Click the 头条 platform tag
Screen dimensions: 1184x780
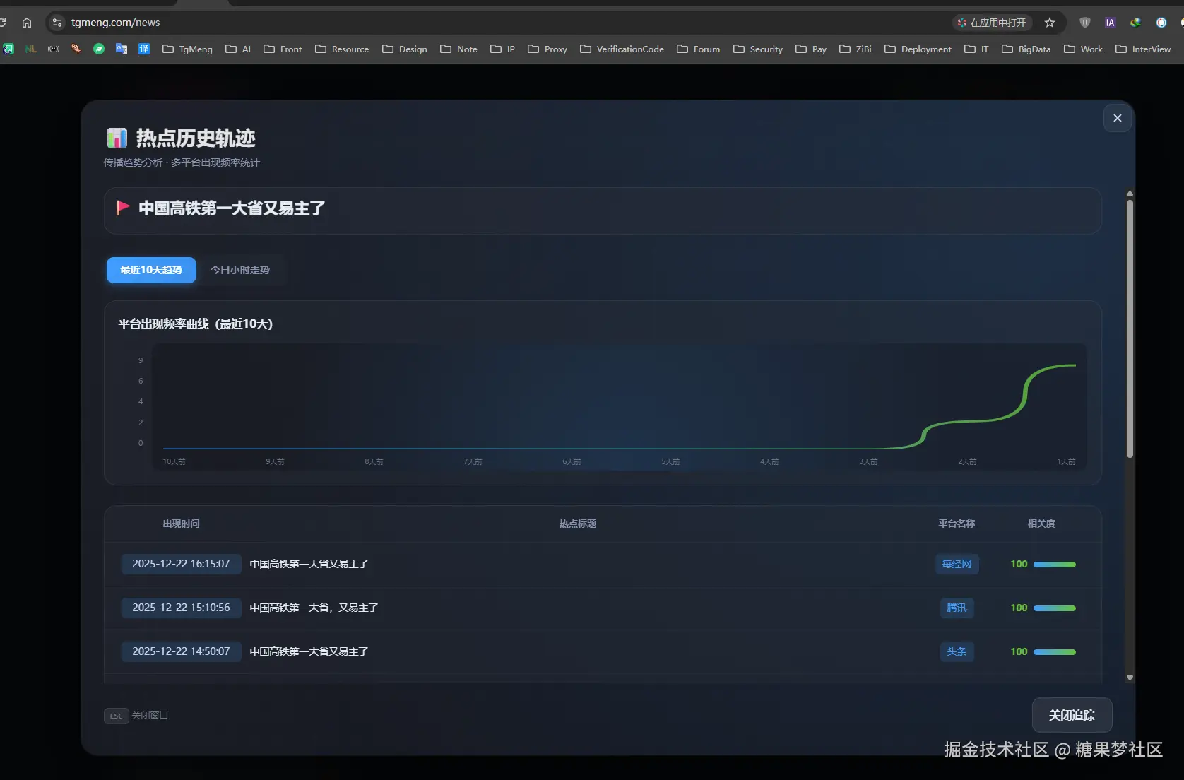tap(957, 651)
